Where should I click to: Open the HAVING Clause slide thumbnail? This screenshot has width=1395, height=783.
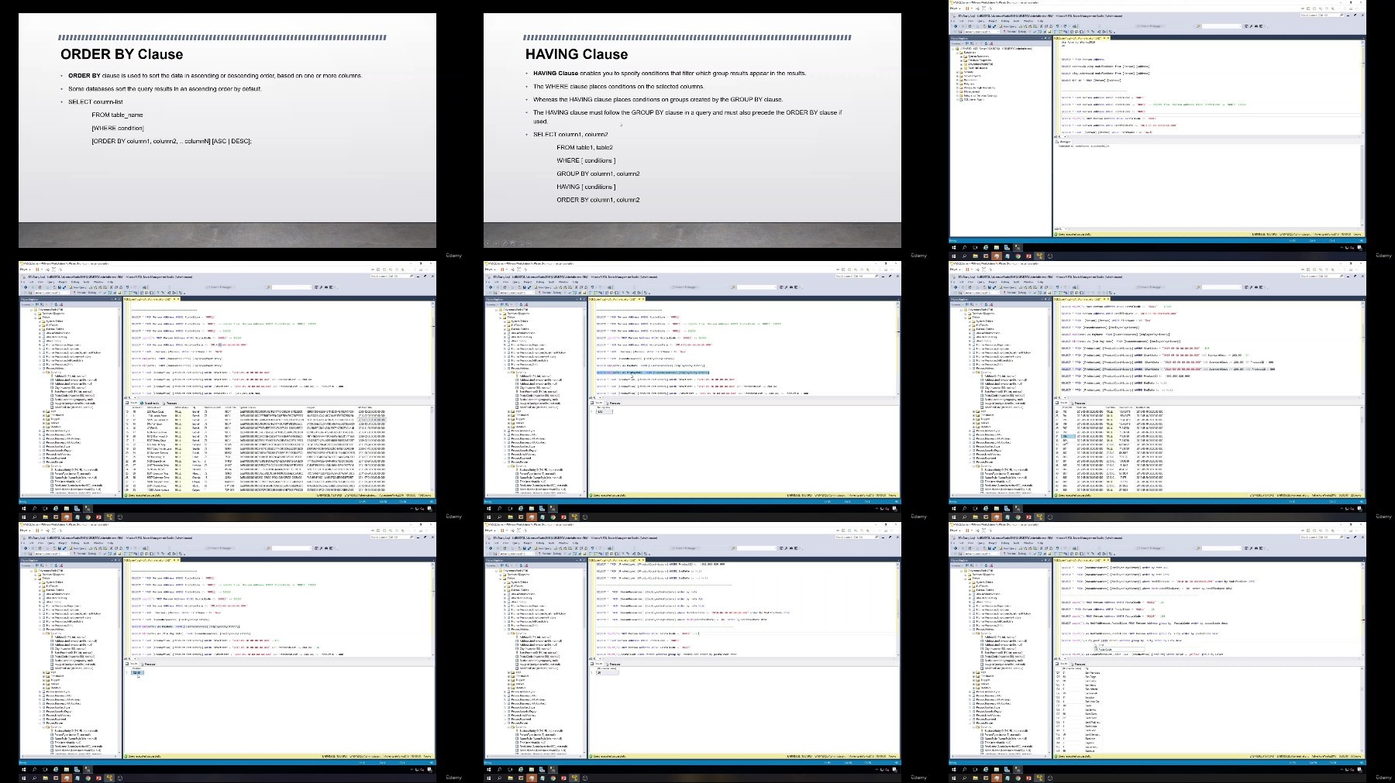click(692, 130)
